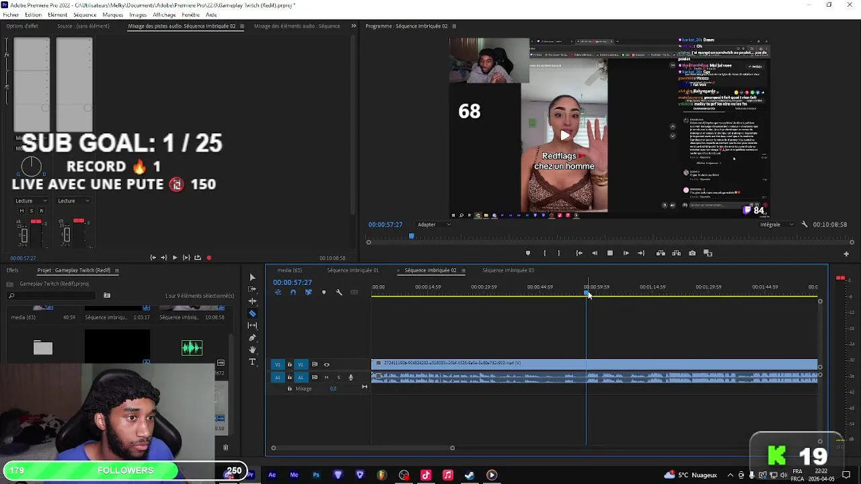
Task: Click Lift button in Program monitor
Action: coord(661,253)
